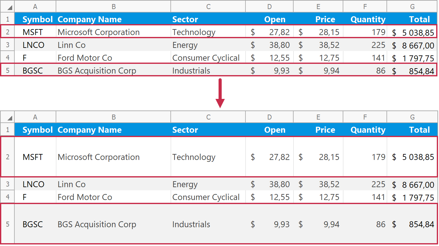Click the 'Sector' header cell in the upper grid
This screenshot has height=246, width=439.
[208, 19]
